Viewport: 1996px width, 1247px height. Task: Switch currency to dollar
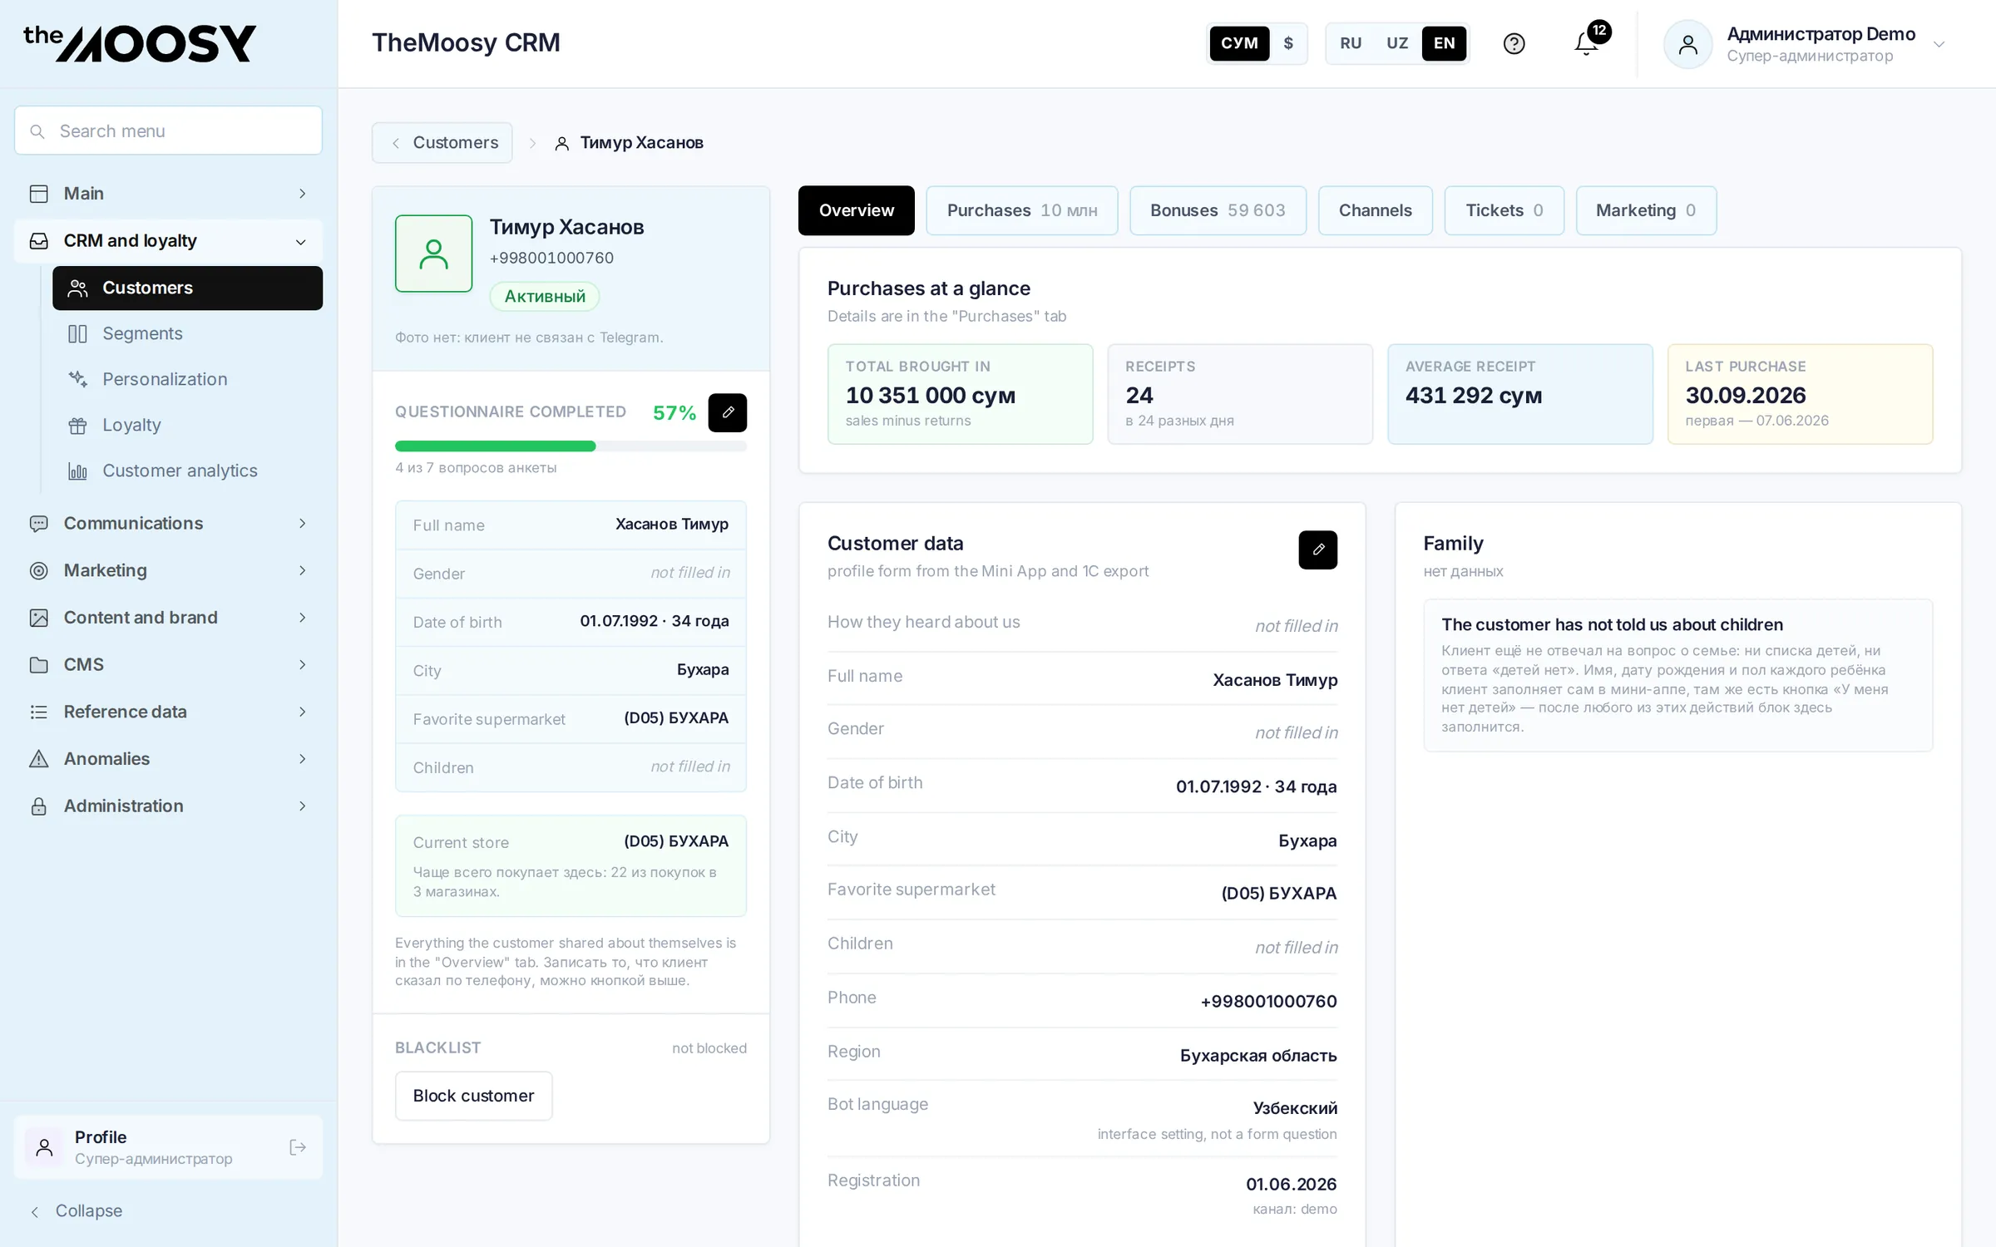click(1288, 43)
